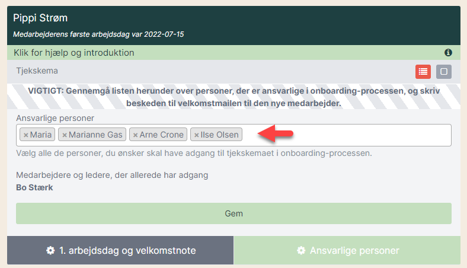
Task: Select the Marianne Gas tag label
Action: pyautogui.click(x=95, y=135)
